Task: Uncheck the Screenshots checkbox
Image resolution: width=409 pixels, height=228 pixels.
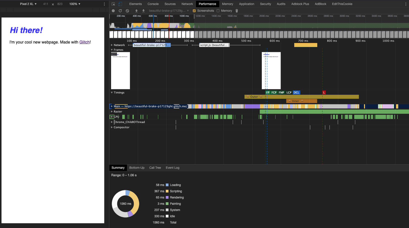Action: point(194,11)
